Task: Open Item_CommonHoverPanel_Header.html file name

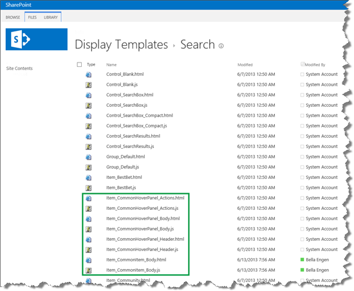Action: coord(145,239)
